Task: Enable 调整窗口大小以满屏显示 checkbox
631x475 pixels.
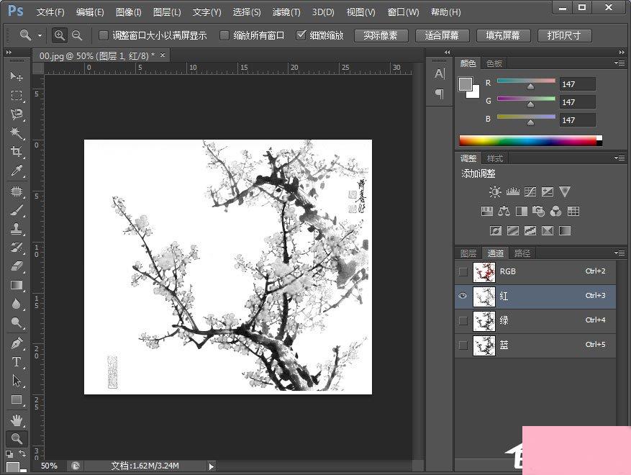Action: click(104, 35)
